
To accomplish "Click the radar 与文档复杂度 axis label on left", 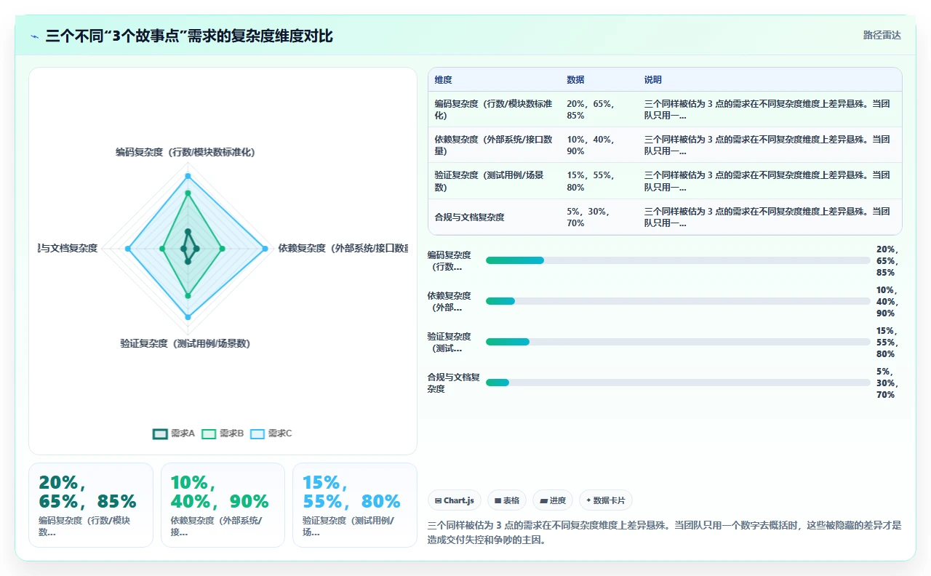I will pos(68,248).
